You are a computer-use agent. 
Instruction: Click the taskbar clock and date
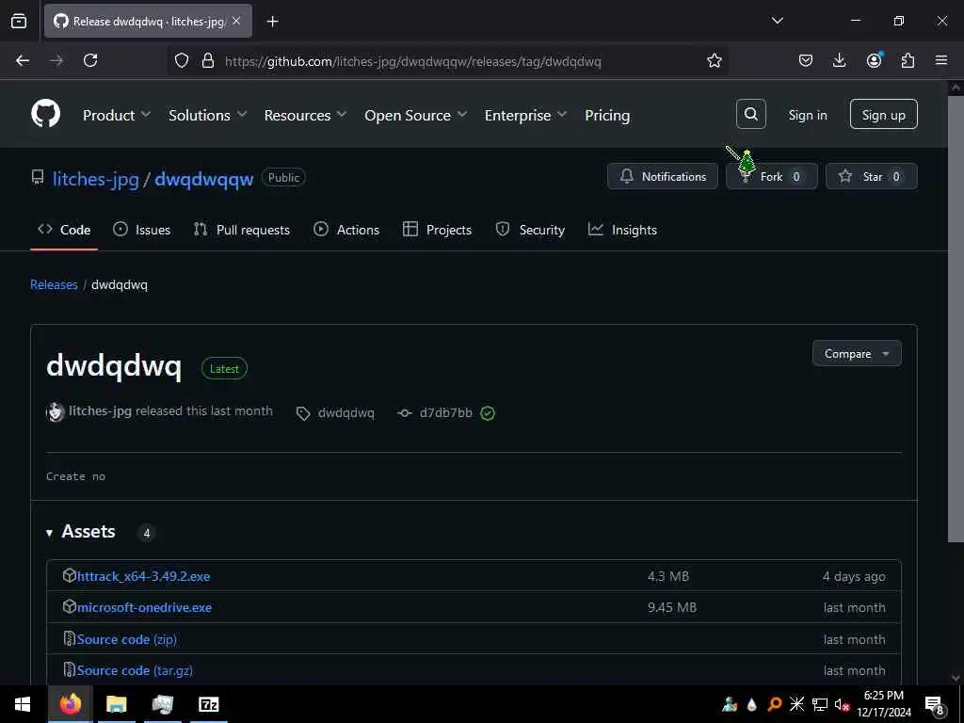[x=883, y=704]
